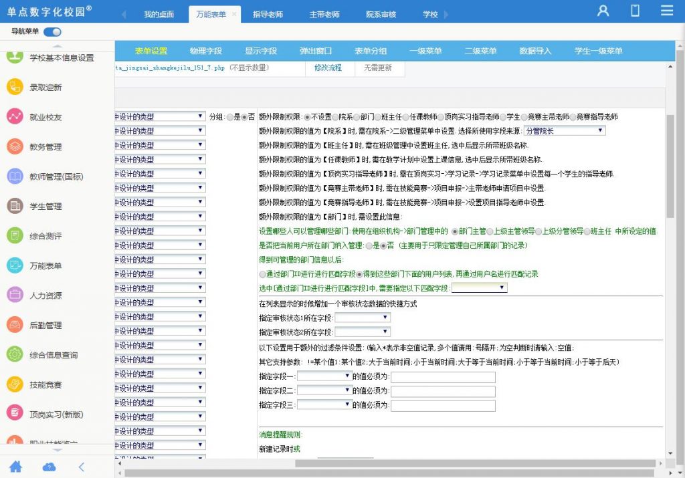The height and width of the screenshot is (478, 685).
Task: Click the 综合测评 sidebar icon
Action: (15, 235)
